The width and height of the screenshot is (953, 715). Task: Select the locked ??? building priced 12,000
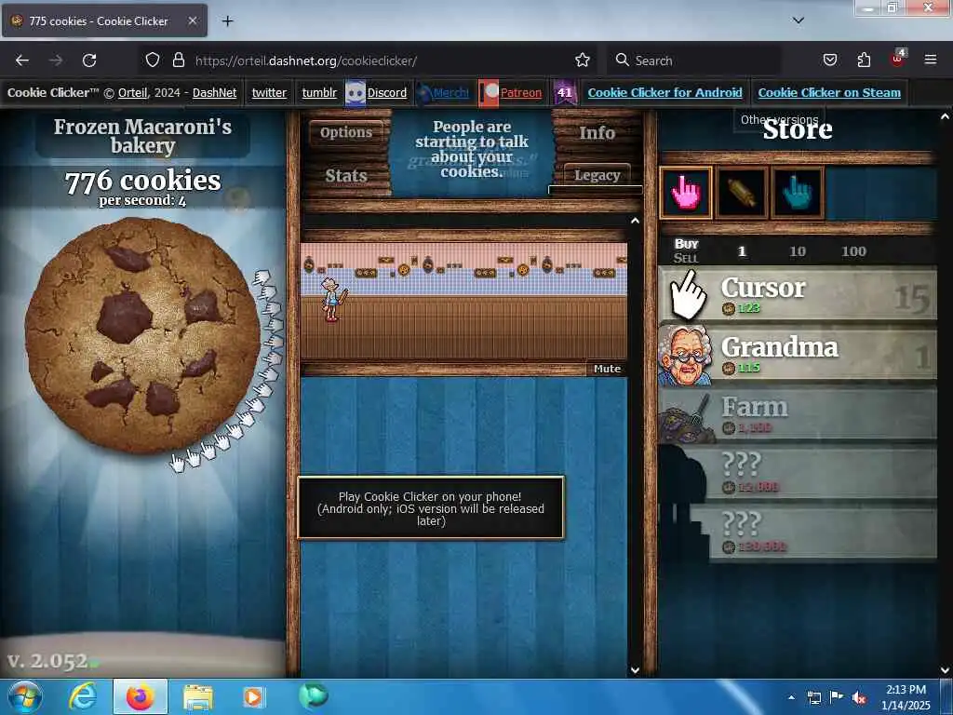(798, 474)
